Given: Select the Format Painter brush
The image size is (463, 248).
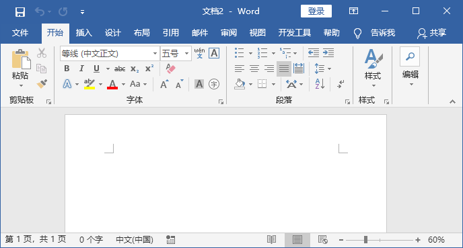Looking at the screenshot, I should tap(42, 84).
